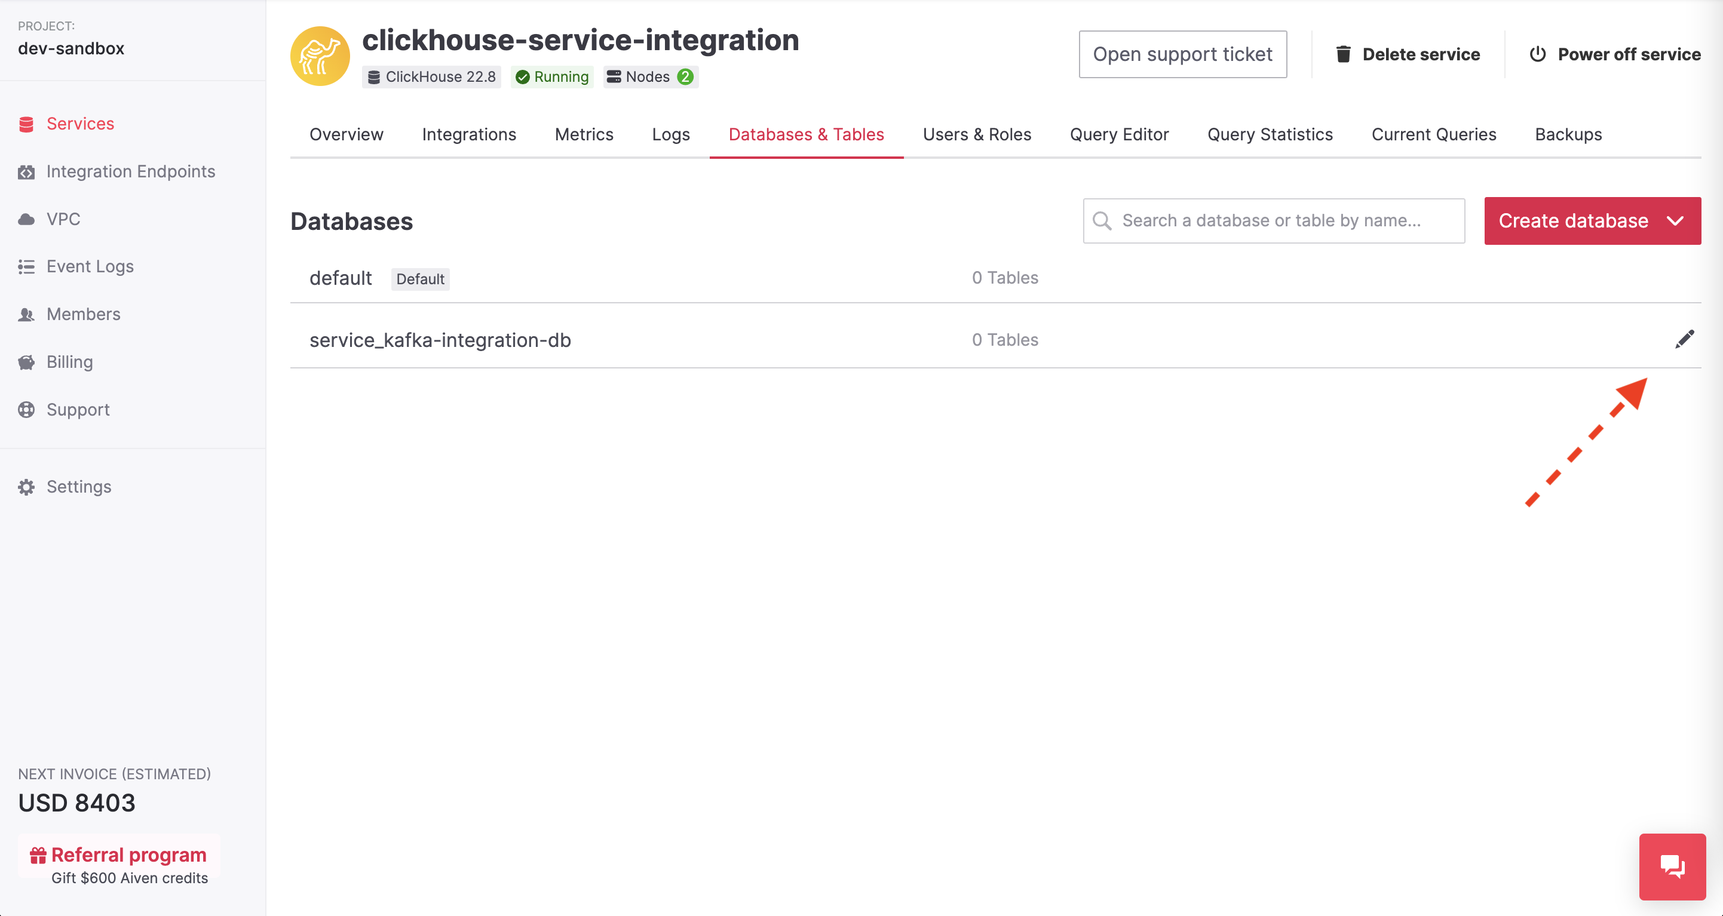
Task: Open the Referral program link
Action: pos(128,855)
